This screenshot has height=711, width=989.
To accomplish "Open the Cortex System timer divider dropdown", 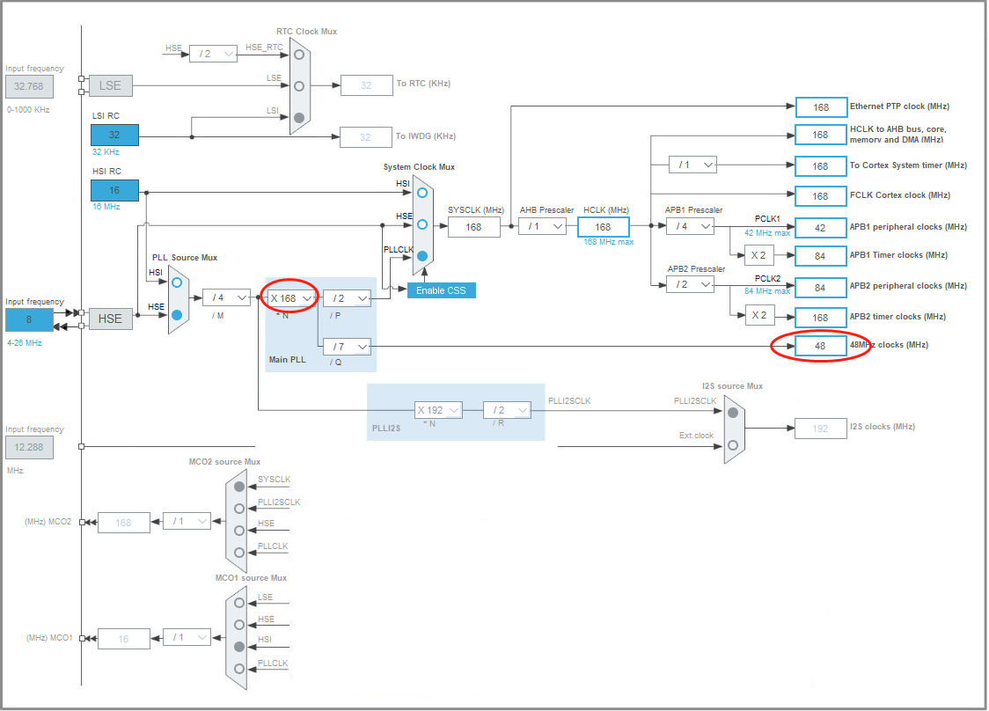I will pos(692,165).
